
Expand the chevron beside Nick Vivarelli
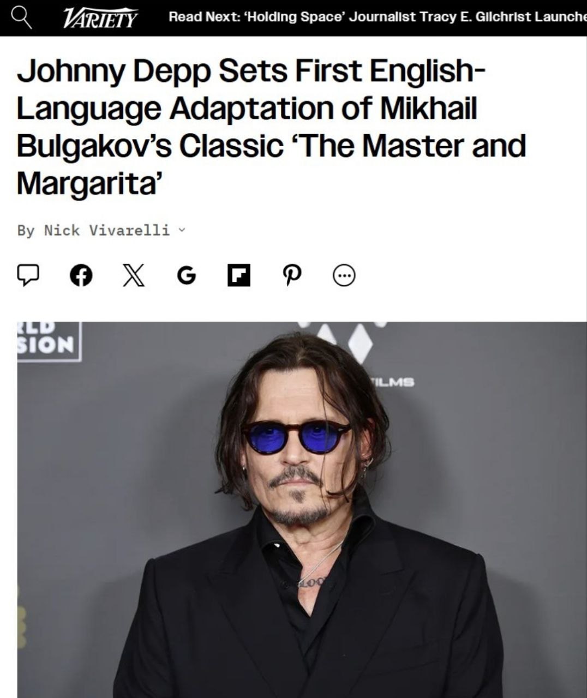(x=182, y=230)
